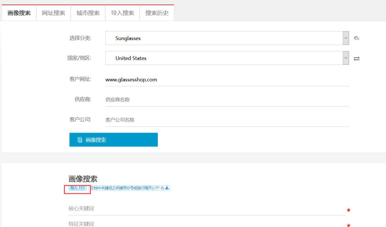Focus the 特征关键词 input field
Screen dimensions: 386x227
(x=205, y=224)
